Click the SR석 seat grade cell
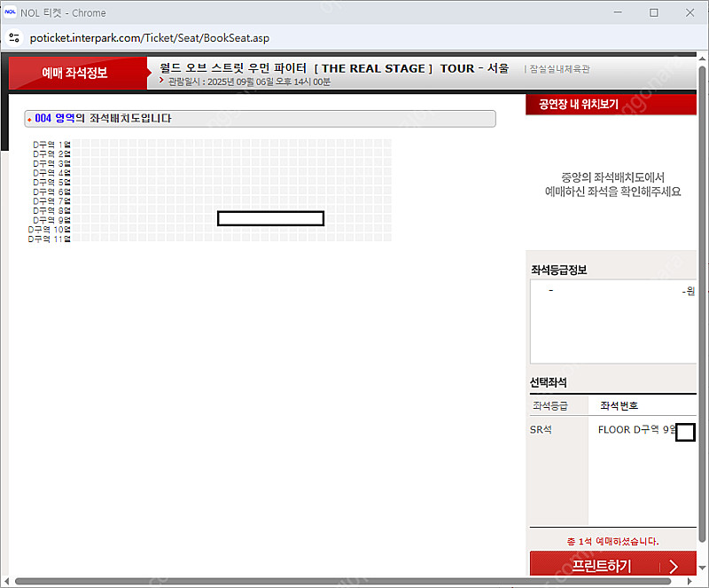The height and width of the screenshot is (588, 709). click(x=541, y=429)
